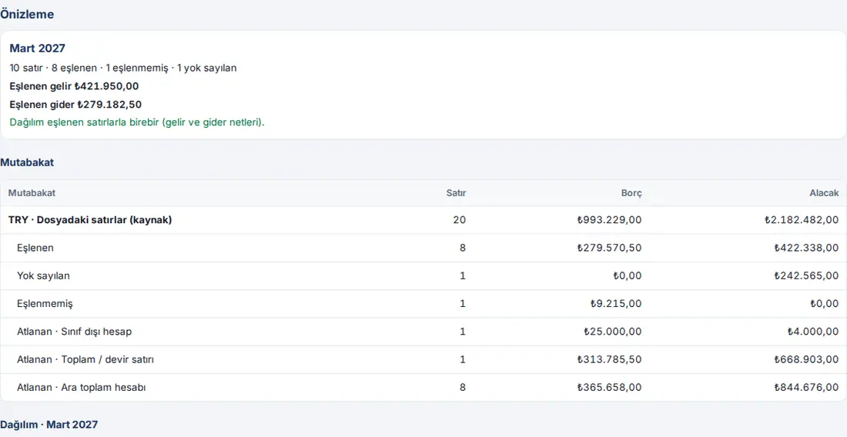Click Eşlenen gelir ₺421.950,00 line
The image size is (847, 437).
[x=75, y=85]
